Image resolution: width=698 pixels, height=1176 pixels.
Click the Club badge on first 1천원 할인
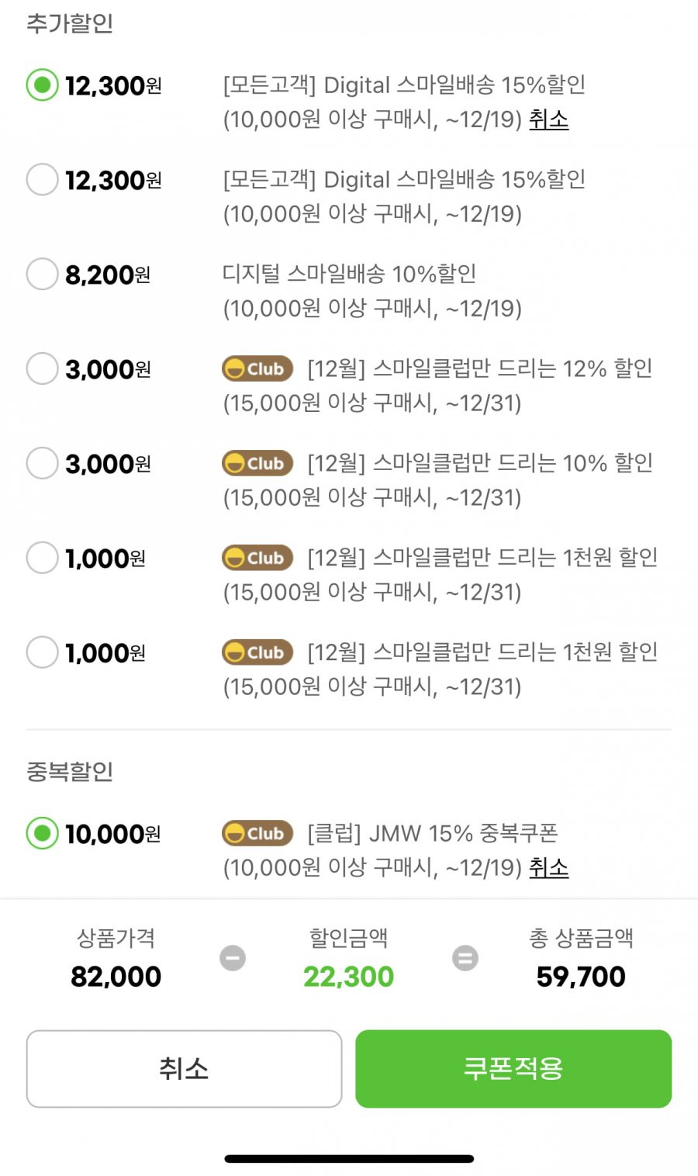[257, 558]
